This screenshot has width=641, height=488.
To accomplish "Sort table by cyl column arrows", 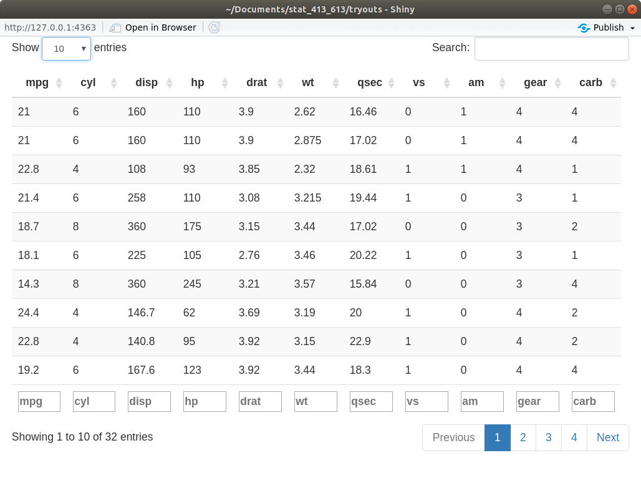I will click(x=114, y=83).
